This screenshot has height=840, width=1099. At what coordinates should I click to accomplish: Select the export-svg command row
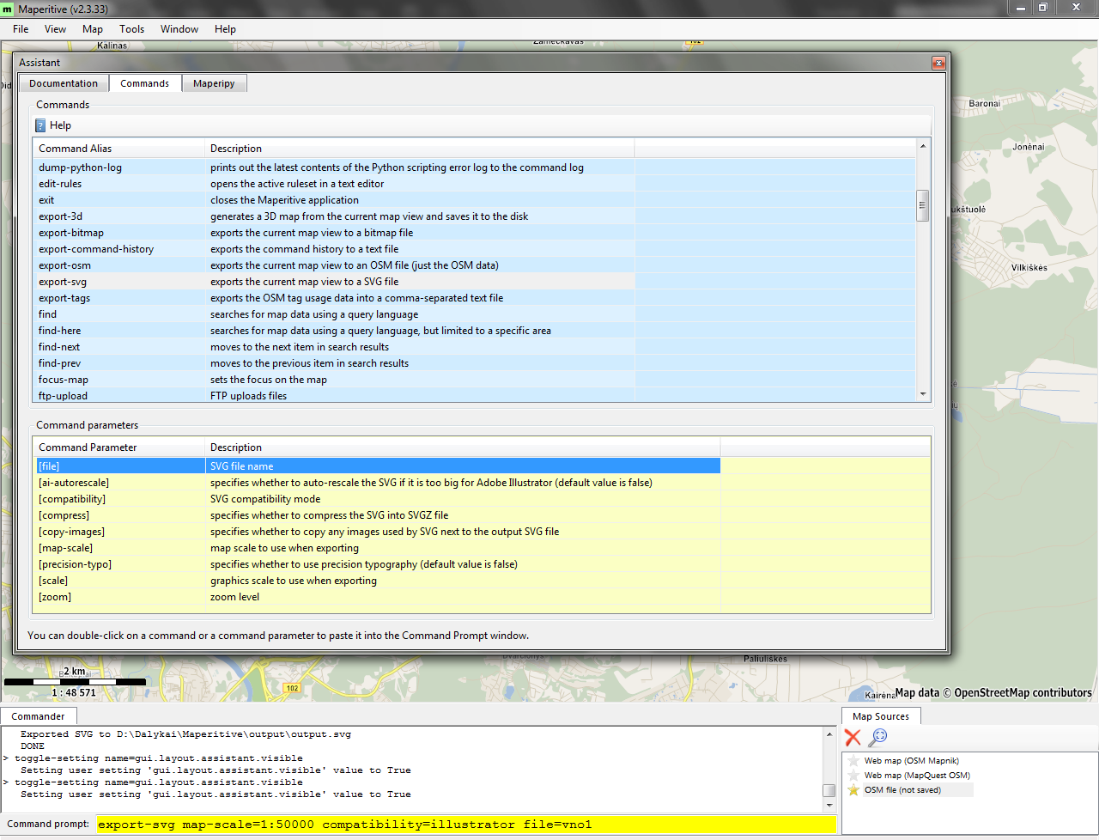pos(474,282)
